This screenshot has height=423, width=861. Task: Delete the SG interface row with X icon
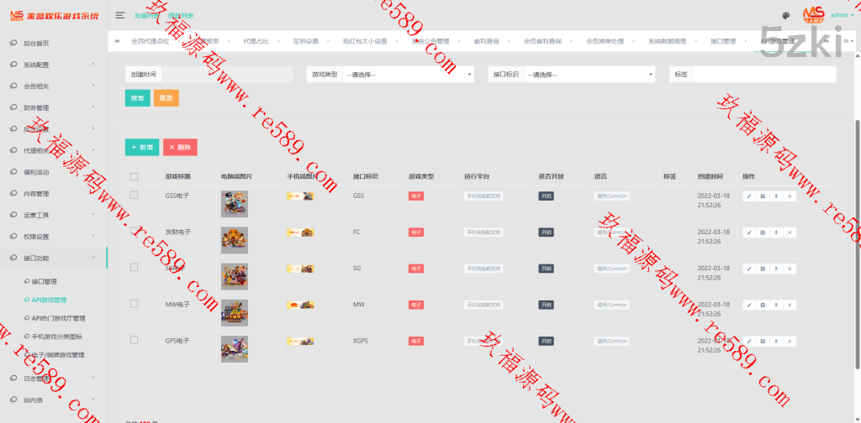pos(790,269)
